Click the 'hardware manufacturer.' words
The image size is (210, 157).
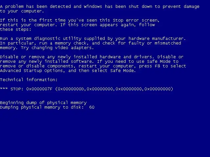[157, 39]
